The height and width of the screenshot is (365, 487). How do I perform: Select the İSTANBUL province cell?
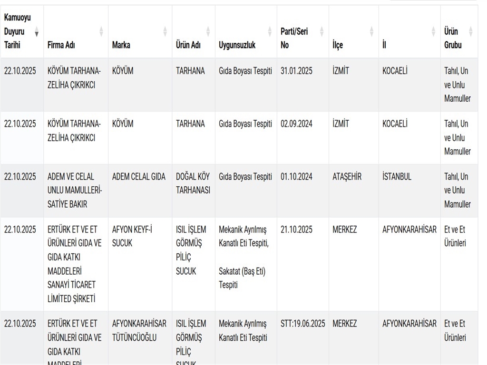click(x=397, y=177)
